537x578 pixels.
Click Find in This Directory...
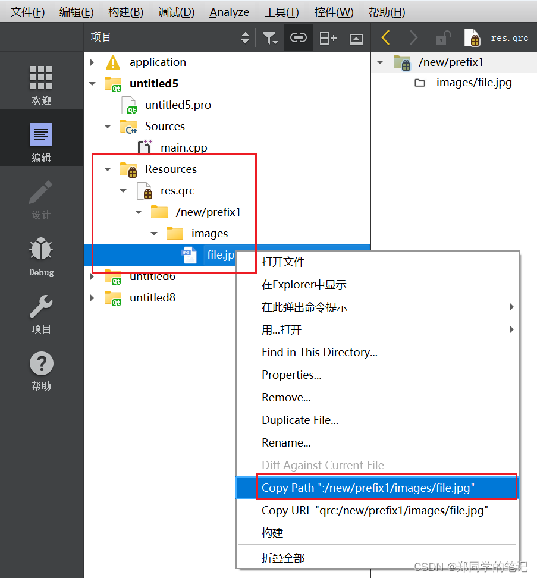click(319, 352)
